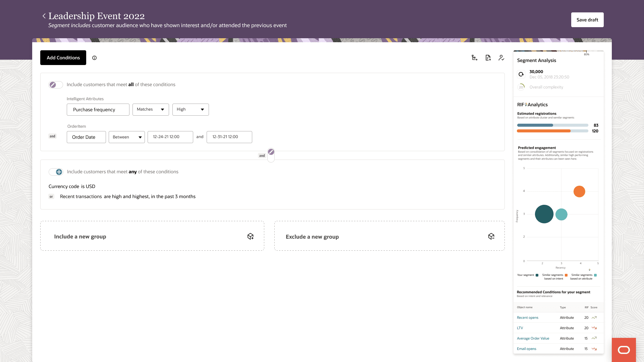This screenshot has height=362, width=644.
Task: Toggle the vertical and switch between groups
Action: tap(271, 155)
